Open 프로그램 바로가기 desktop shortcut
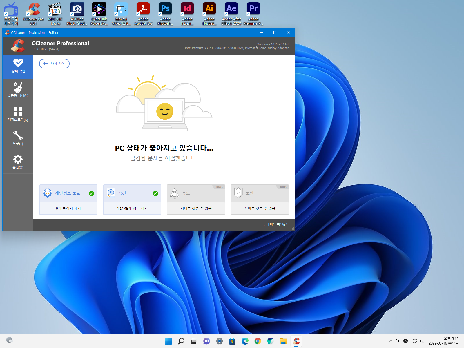The image size is (464, 348). (x=11, y=14)
